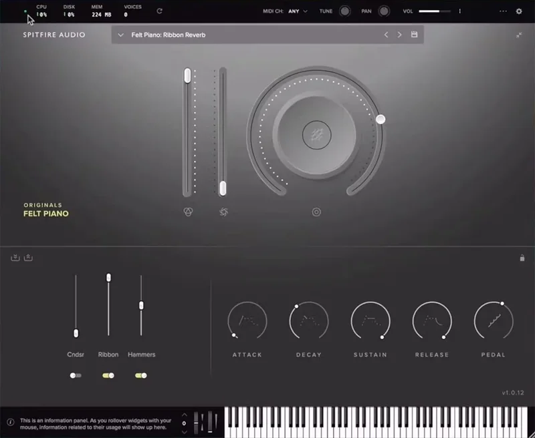Click the information panel info icon

[11, 423]
